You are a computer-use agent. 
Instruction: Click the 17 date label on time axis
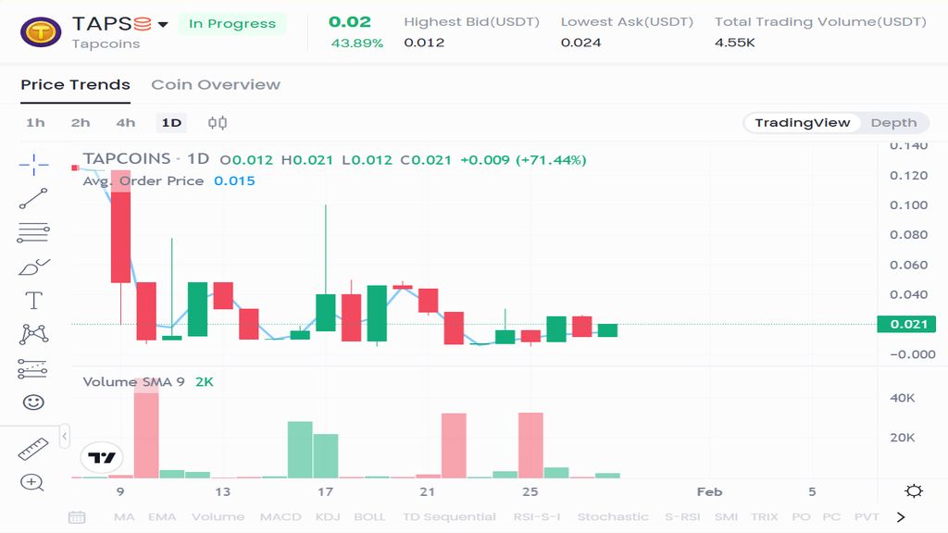(x=325, y=492)
